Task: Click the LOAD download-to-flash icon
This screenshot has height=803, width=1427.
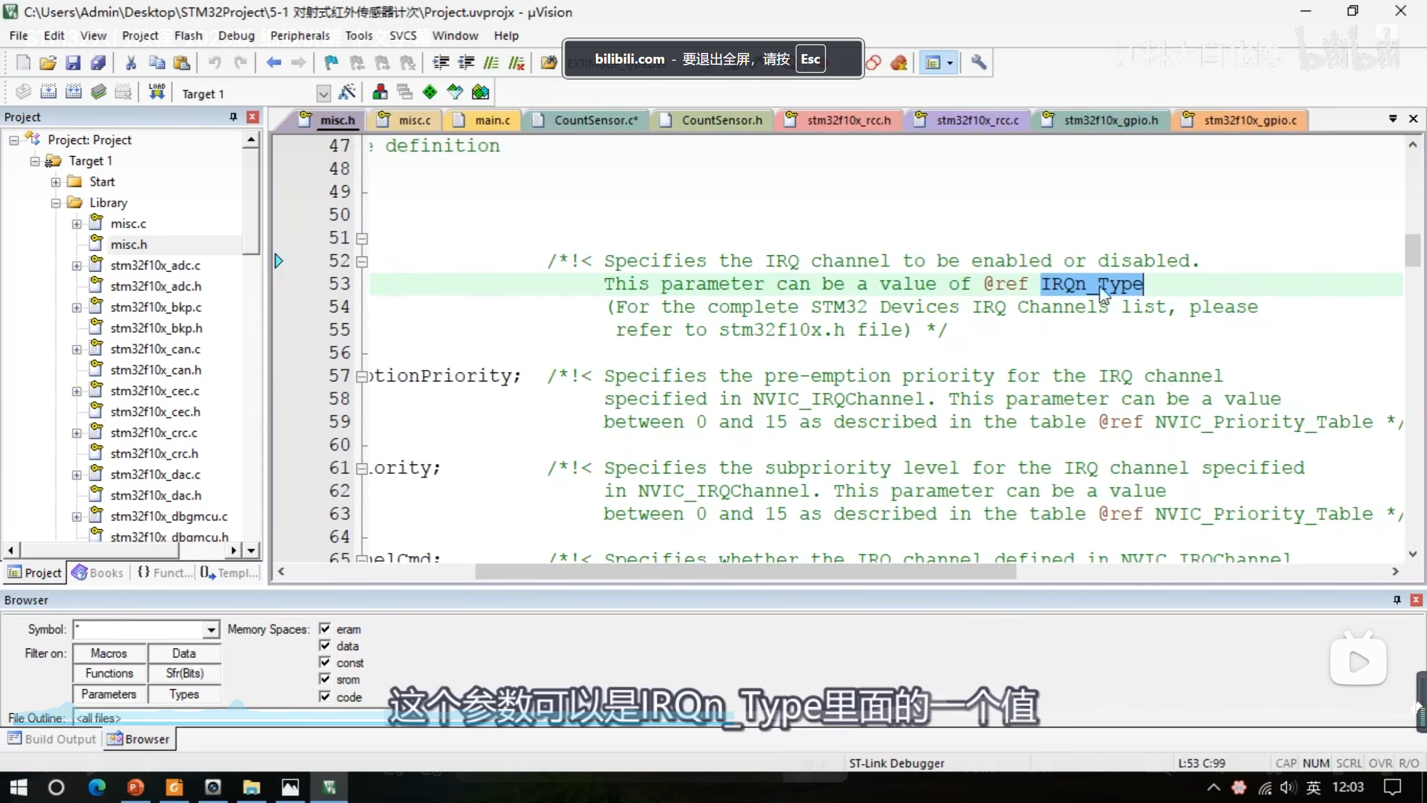Action: 157,92
